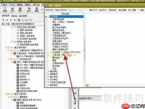The image size is (145, 109).
Task: Click the 表格同步 button in the dialog
Action: pyautogui.click(x=113, y=10)
